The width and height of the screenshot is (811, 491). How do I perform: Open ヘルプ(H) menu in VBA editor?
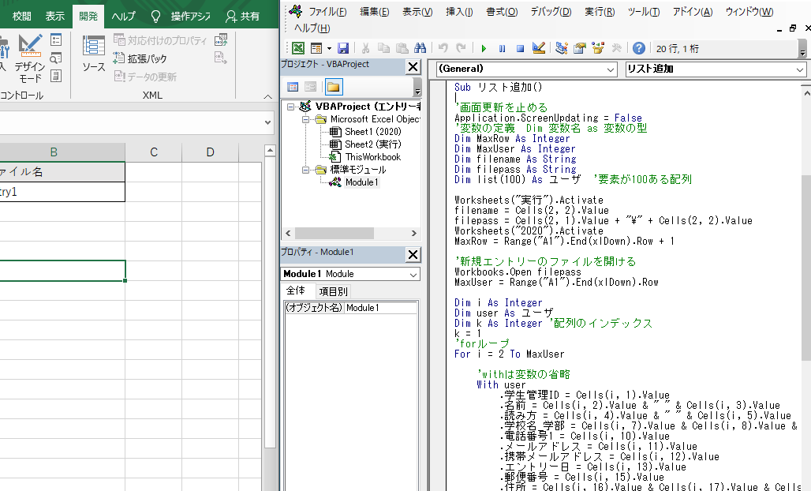[312, 28]
